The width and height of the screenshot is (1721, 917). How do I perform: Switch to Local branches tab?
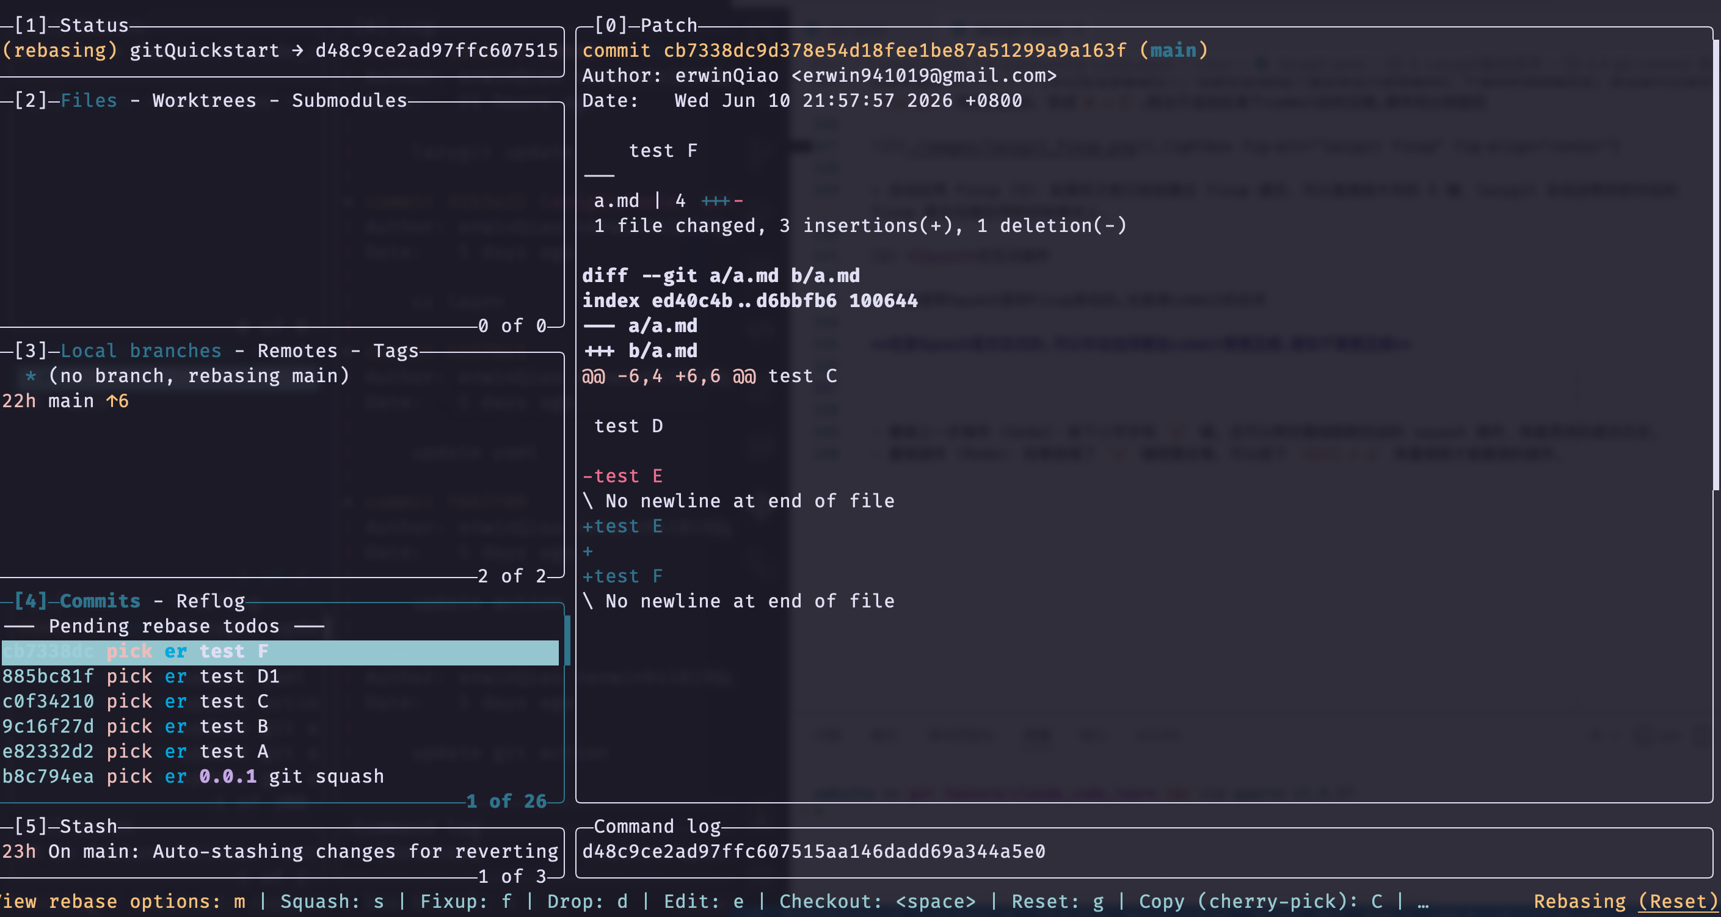tap(140, 351)
